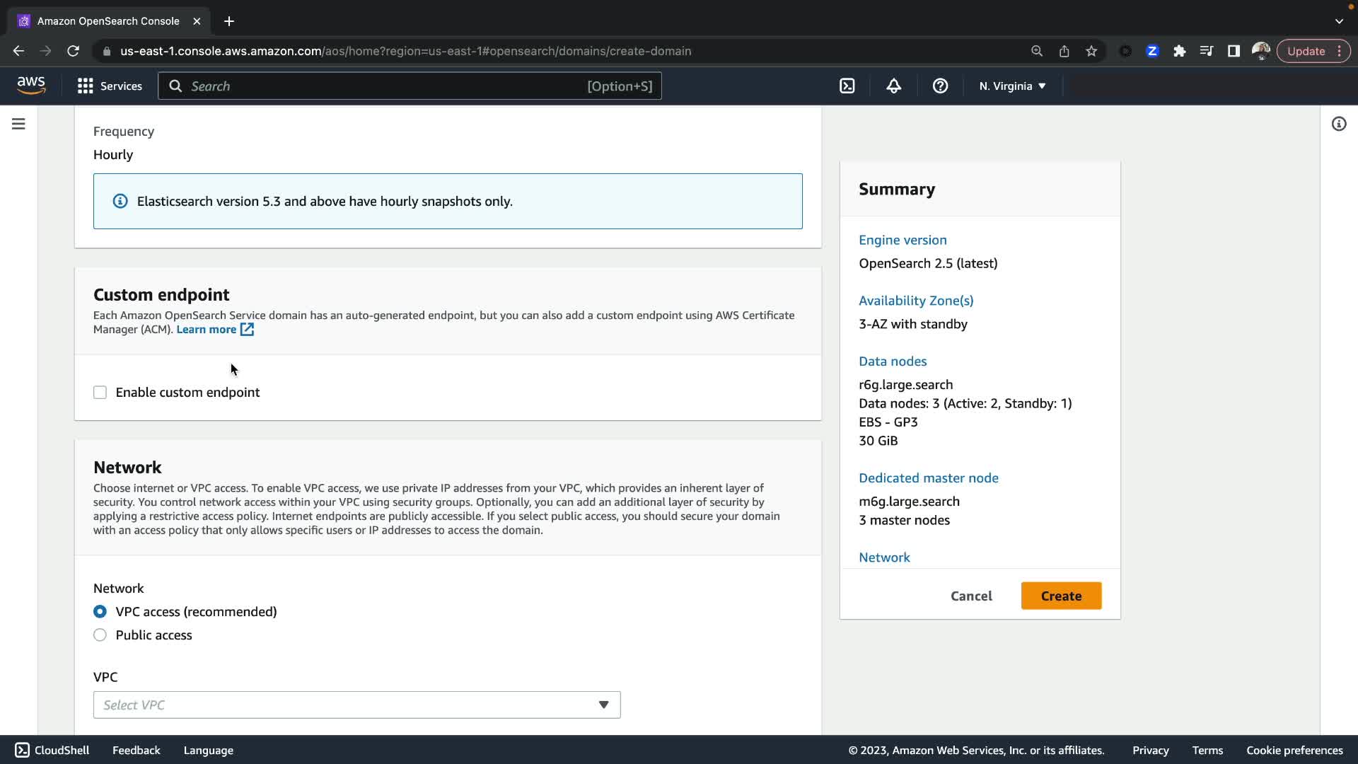
Task: Open CloudShell from the footer bar
Action: click(52, 751)
